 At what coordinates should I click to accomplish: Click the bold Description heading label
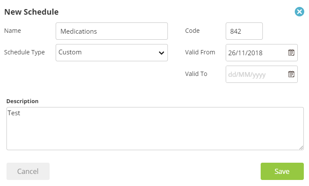pos(22,101)
